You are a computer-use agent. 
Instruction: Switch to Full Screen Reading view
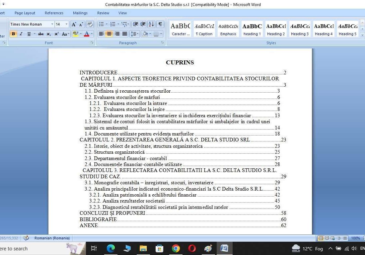tap(327, 238)
